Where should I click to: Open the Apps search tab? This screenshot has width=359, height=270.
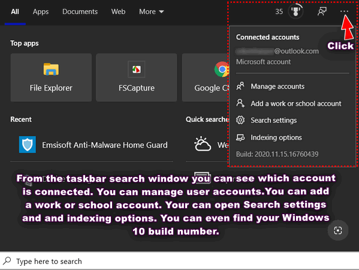pos(41,11)
